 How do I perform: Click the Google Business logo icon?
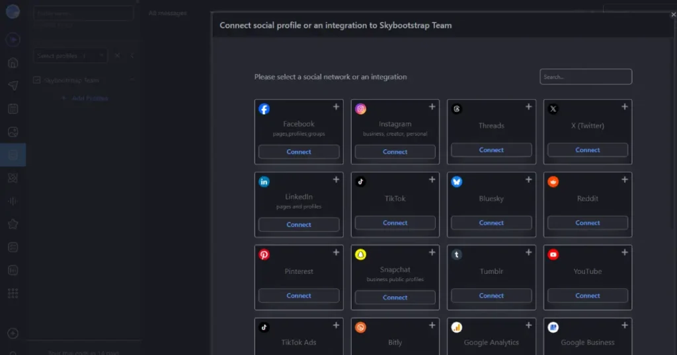coord(553,327)
